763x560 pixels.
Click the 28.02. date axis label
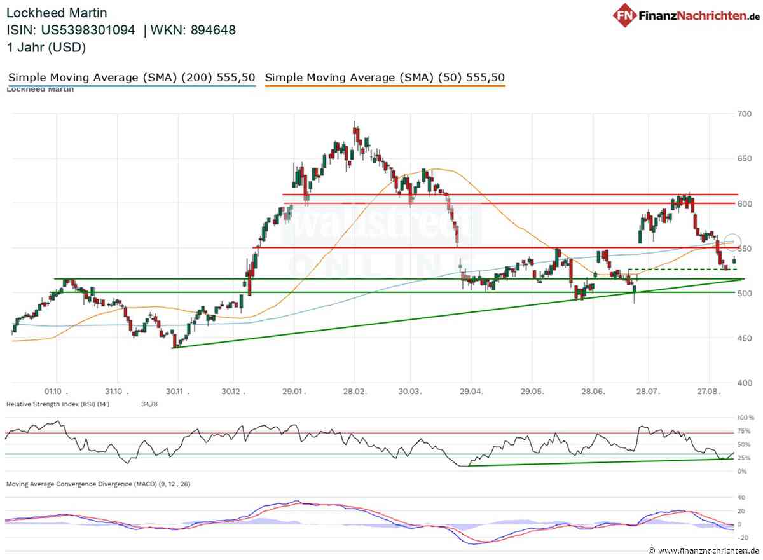[355, 392]
